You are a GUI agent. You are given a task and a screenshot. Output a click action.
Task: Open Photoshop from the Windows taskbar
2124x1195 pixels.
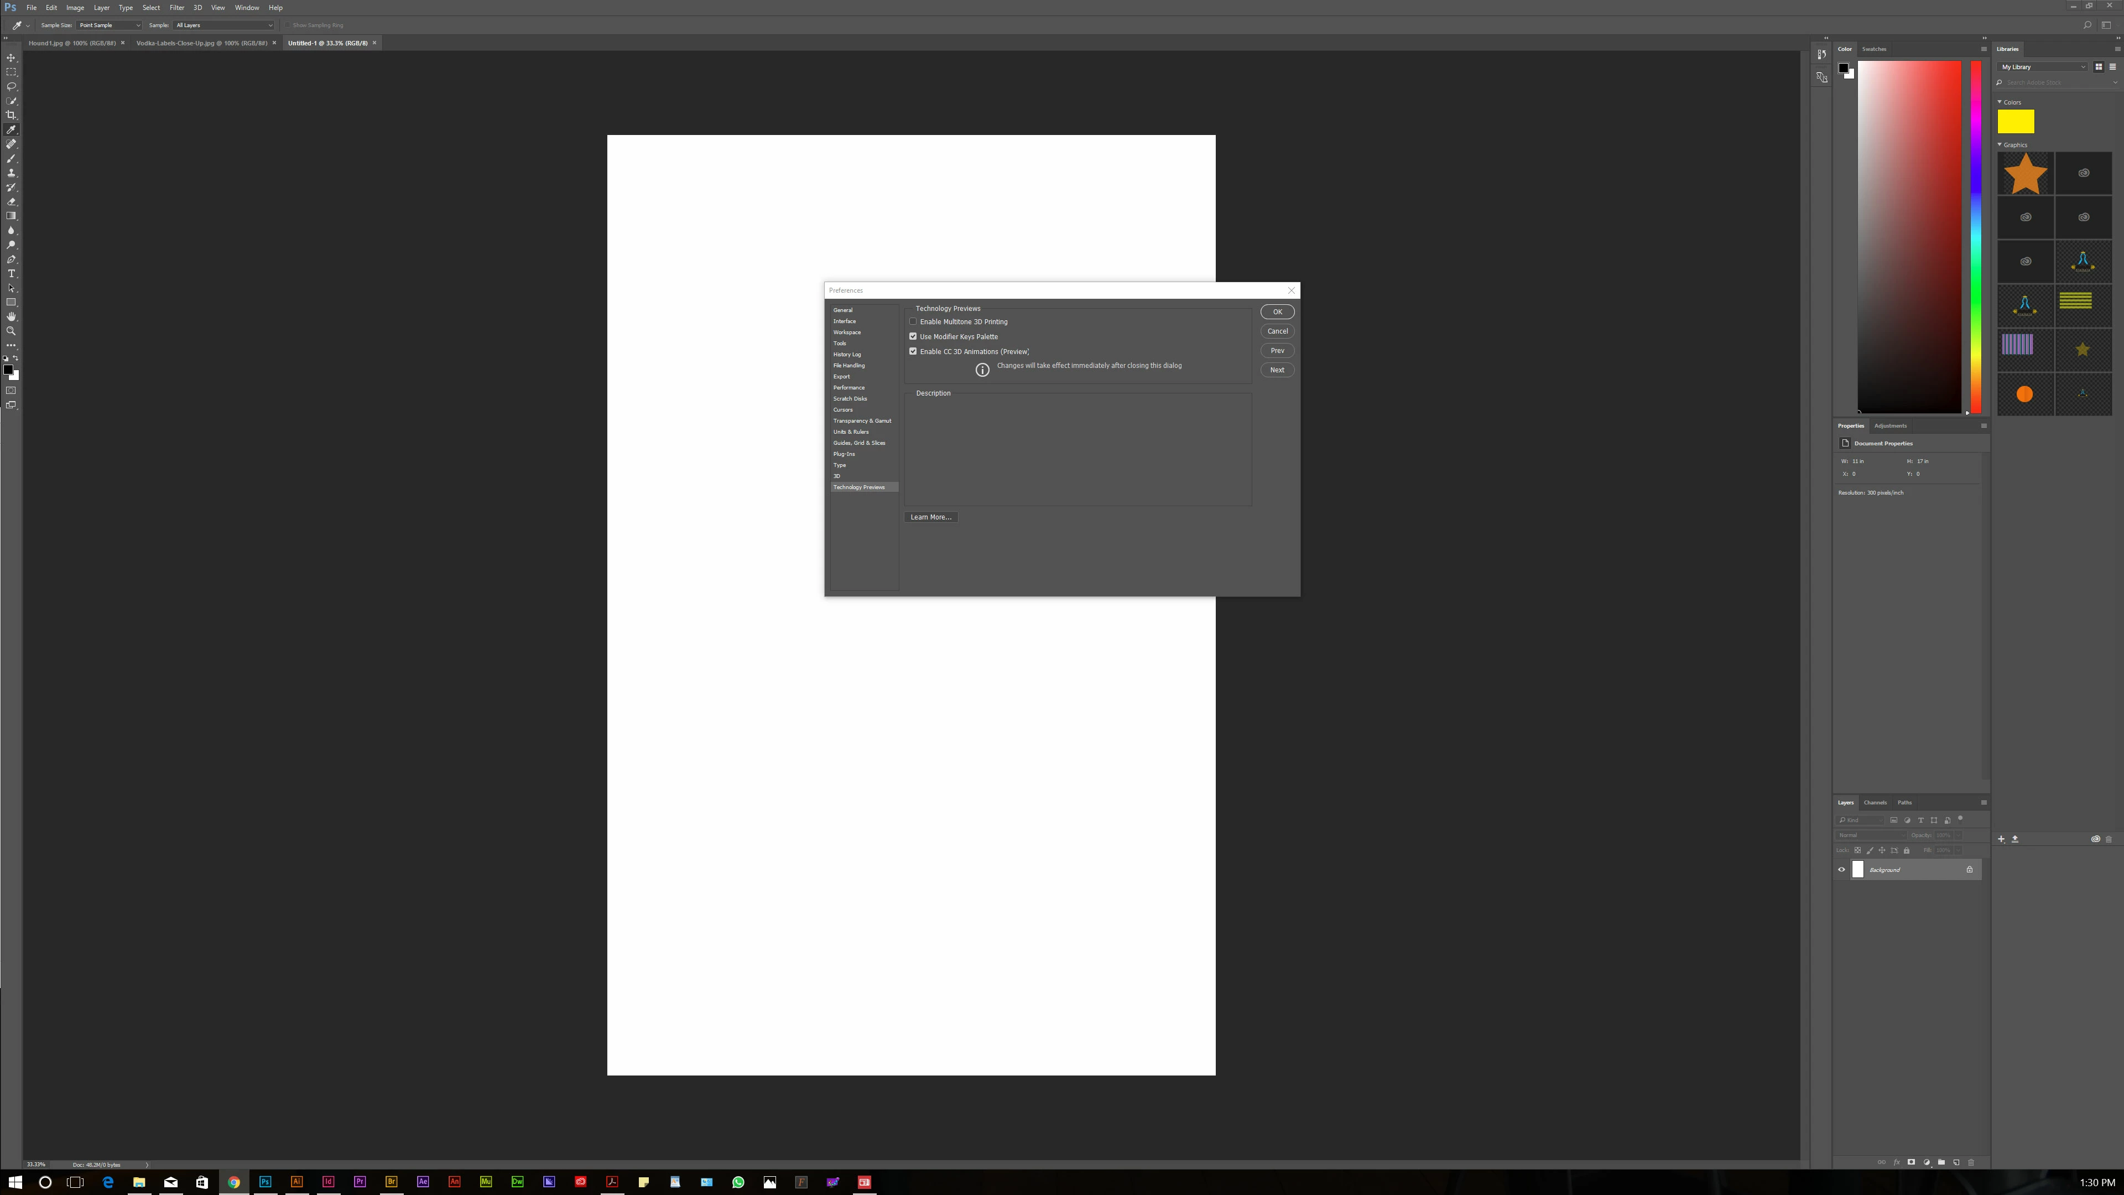pyautogui.click(x=265, y=1182)
